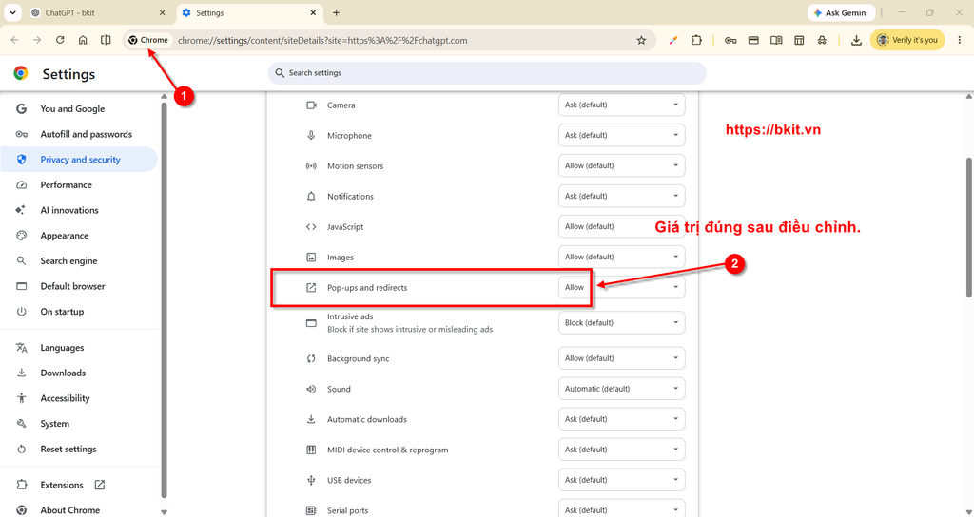Select the Settings tab
This screenshot has width=974, height=517.
click(x=249, y=12)
